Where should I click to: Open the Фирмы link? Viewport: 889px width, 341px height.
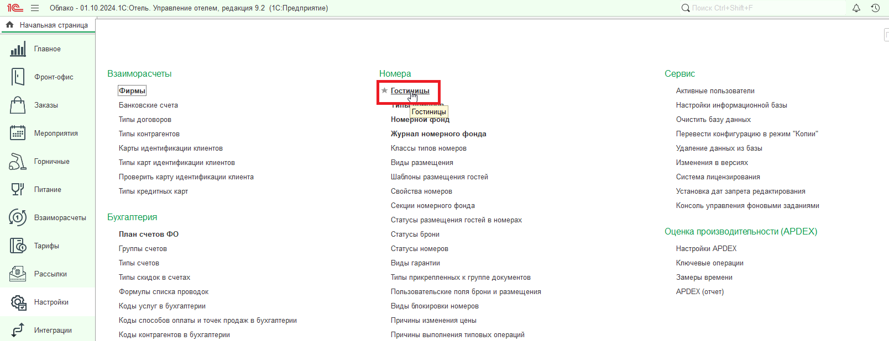point(132,91)
